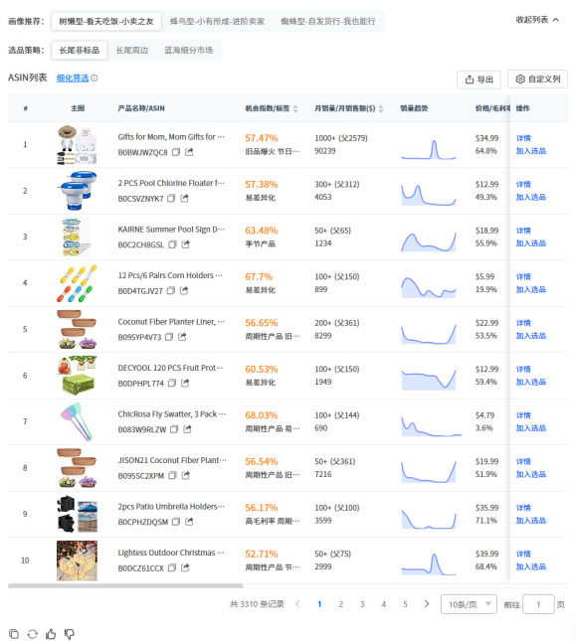Copy ASIN B095SC2XPM with the copy icon
Viewport: 576px width, 641px height.
[x=173, y=475]
